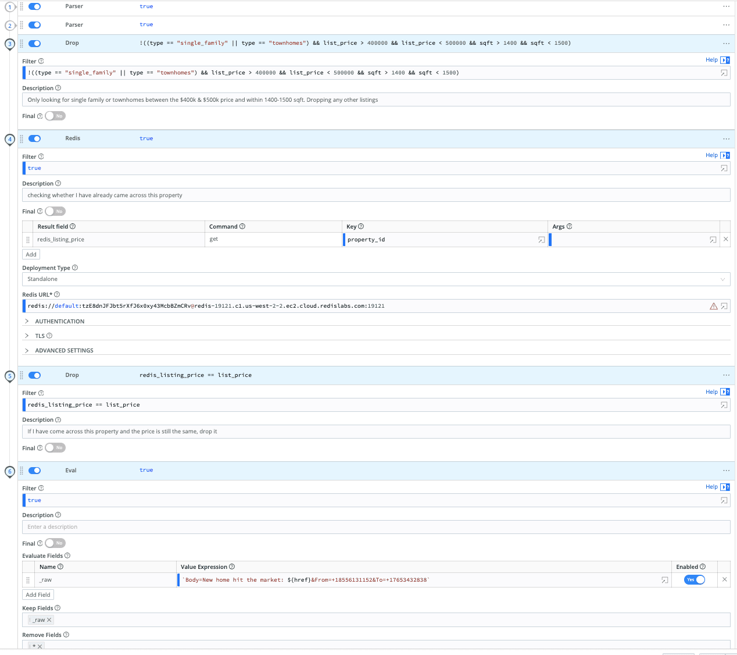Remove the redis_listing_price command row
The image size is (737, 655).
pyautogui.click(x=725, y=239)
